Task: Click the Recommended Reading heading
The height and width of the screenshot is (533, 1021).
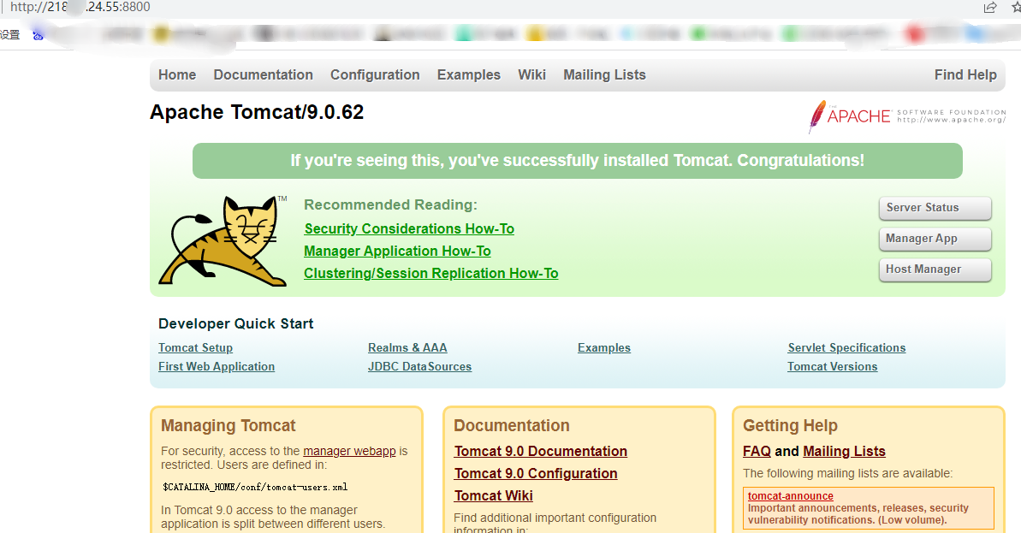Action: point(391,205)
